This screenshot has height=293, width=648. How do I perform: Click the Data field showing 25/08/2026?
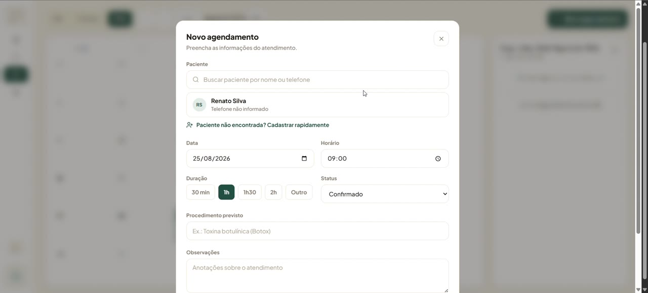(250, 159)
